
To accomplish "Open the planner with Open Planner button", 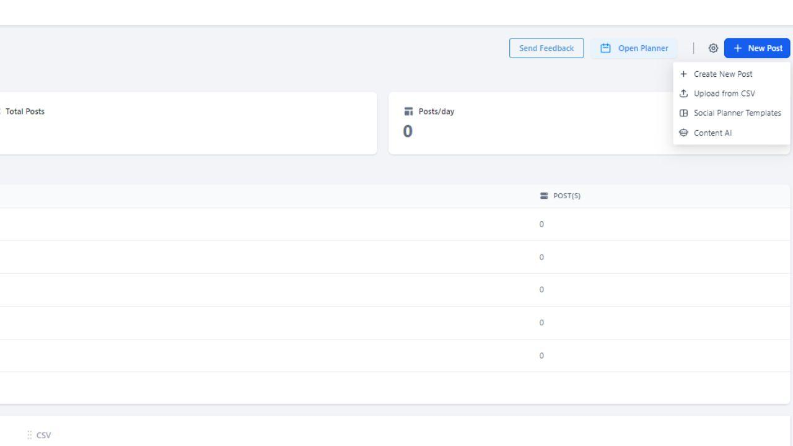I will (x=634, y=48).
